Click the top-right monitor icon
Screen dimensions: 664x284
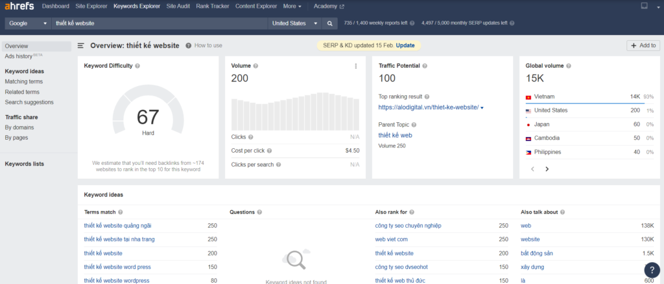click(x=644, y=6)
